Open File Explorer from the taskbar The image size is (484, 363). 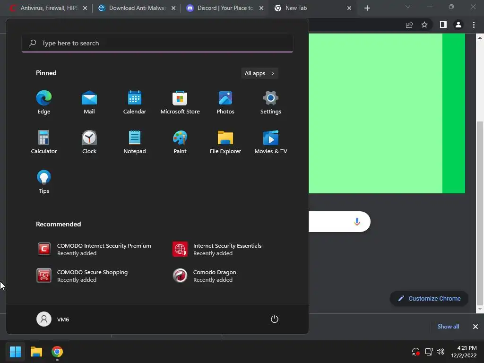36,352
